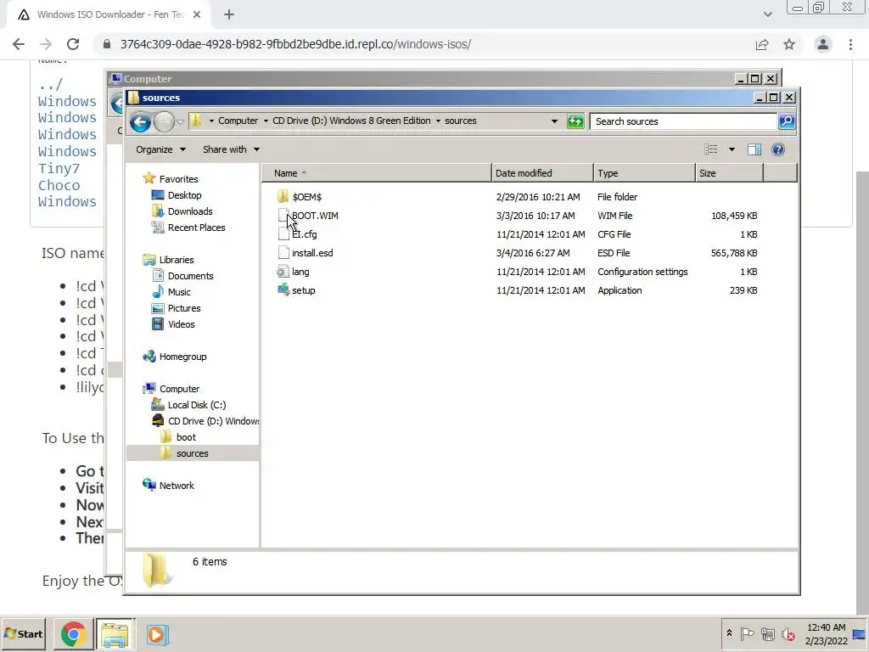
Task: Click the forward navigation arrow in Explorer
Action: click(164, 121)
